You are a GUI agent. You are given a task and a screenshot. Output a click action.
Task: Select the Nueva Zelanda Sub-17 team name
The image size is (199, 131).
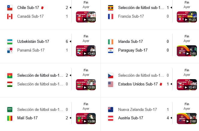(x=137, y=109)
